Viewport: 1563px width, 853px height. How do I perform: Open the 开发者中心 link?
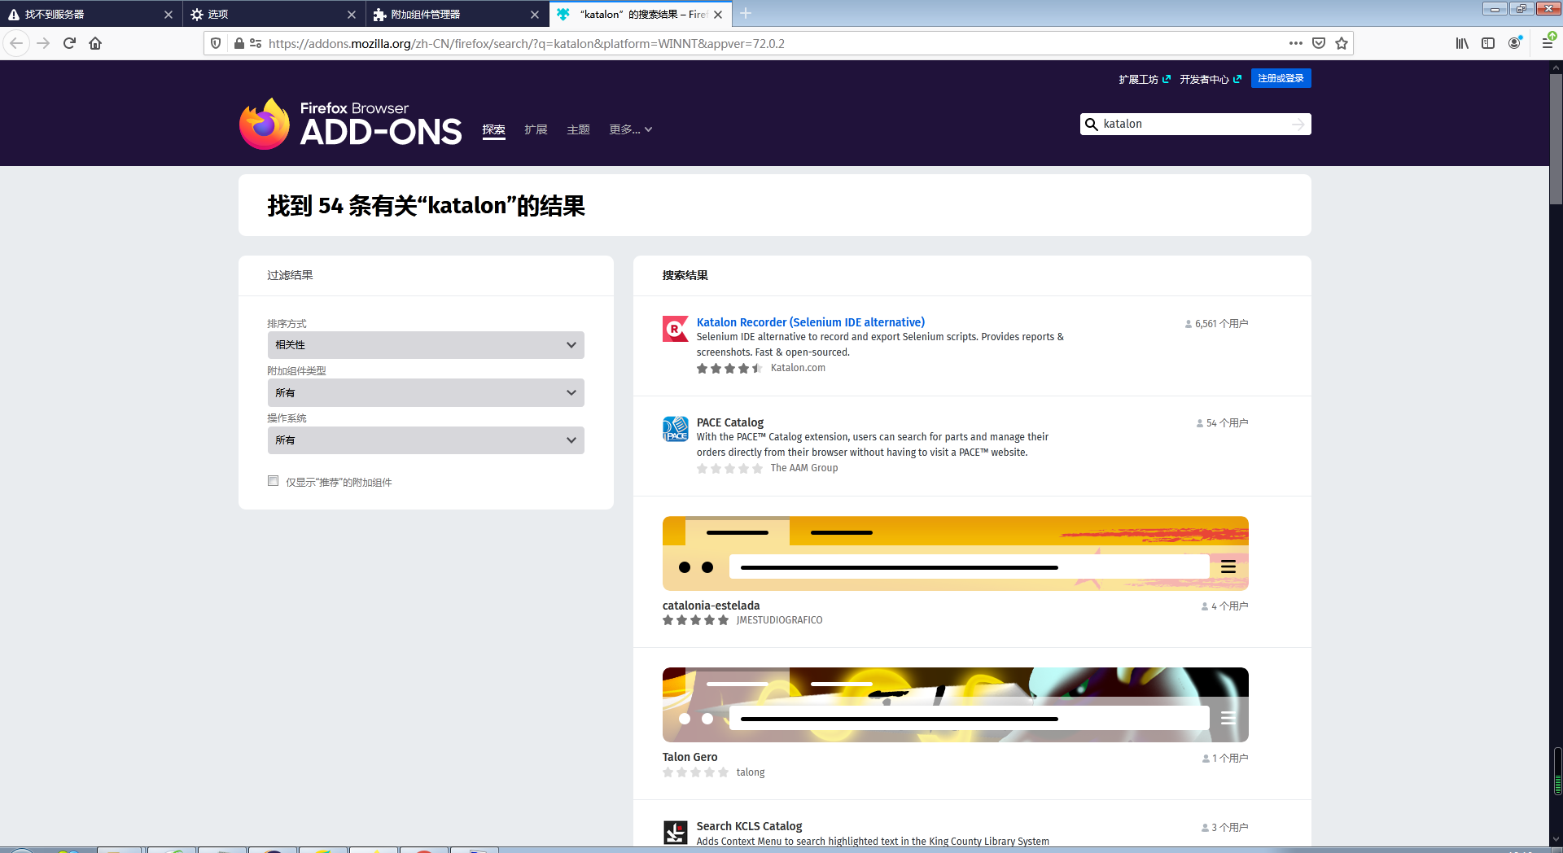pos(1211,79)
